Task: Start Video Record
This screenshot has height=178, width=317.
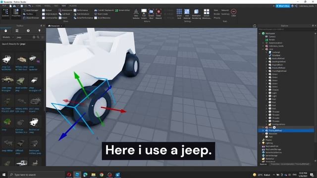Action: pyautogui.click(x=158, y=14)
